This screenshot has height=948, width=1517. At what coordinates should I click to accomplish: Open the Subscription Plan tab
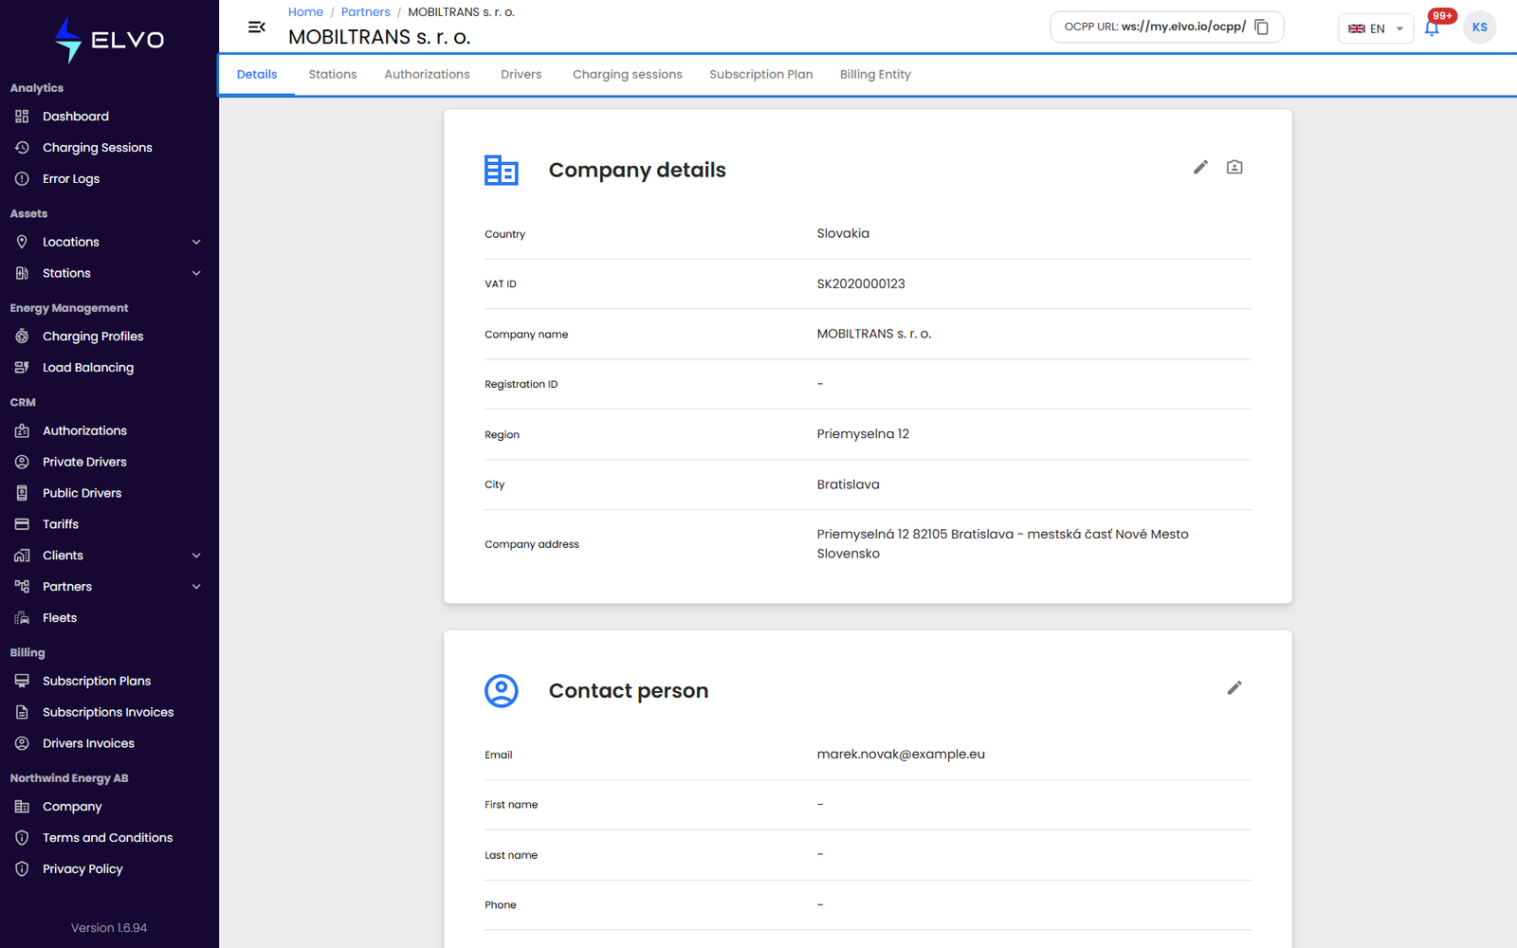tap(761, 74)
